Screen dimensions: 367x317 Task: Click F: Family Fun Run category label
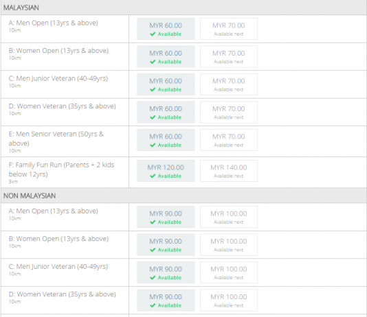coord(61,169)
